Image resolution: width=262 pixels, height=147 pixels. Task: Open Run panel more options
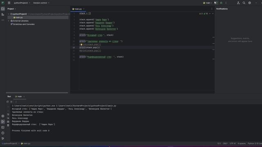[16, 102]
